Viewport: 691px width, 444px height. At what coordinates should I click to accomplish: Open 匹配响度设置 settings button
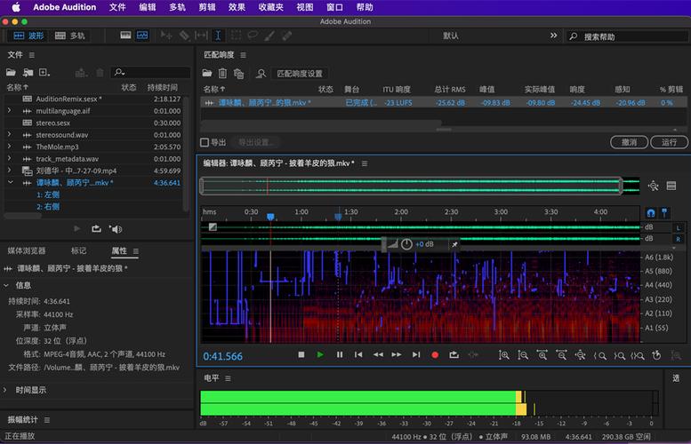pyautogui.click(x=300, y=74)
